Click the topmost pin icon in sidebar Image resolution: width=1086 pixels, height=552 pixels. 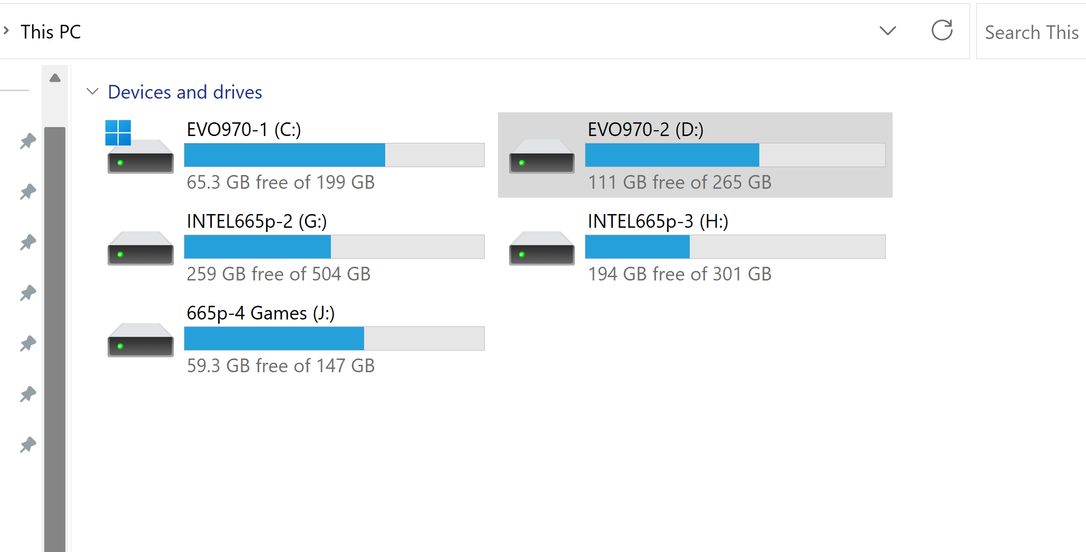pos(28,141)
